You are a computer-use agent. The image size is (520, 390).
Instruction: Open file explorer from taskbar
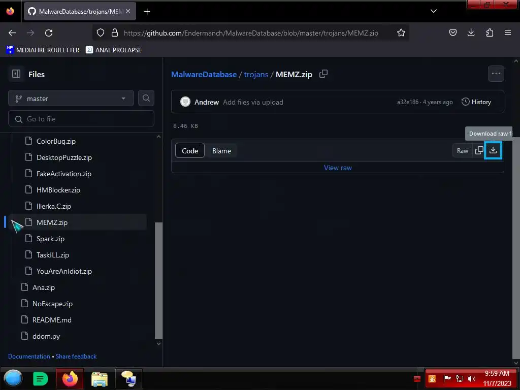click(x=100, y=378)
